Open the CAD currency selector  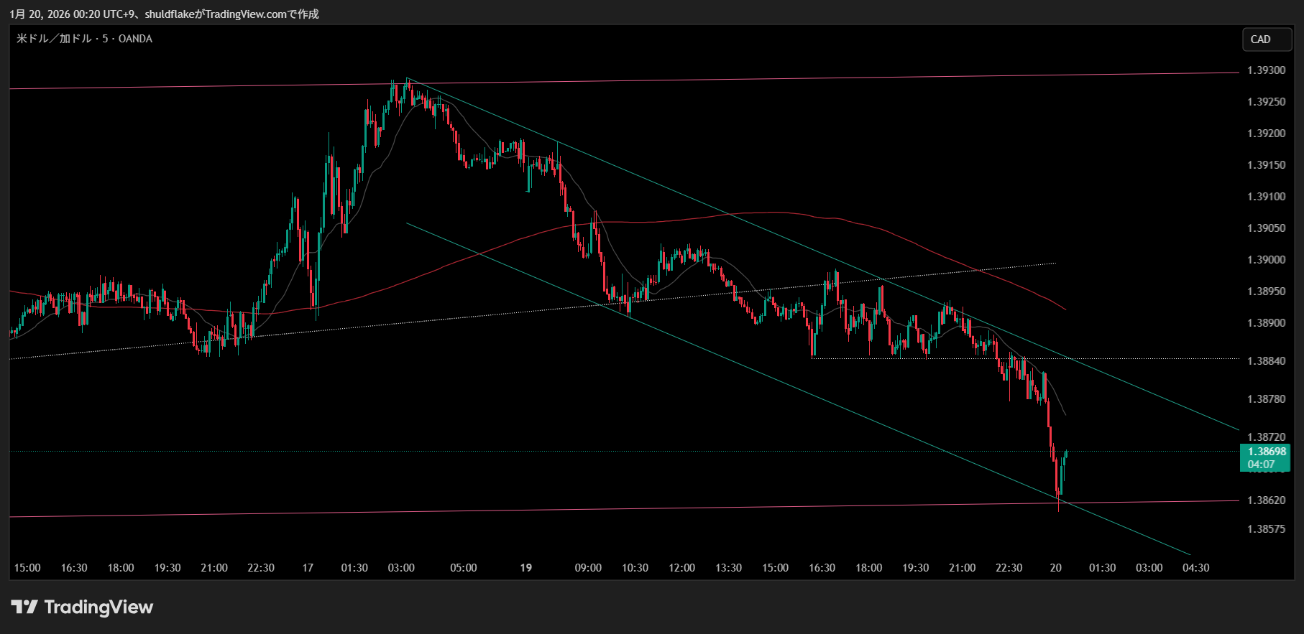pos(1265,39)
